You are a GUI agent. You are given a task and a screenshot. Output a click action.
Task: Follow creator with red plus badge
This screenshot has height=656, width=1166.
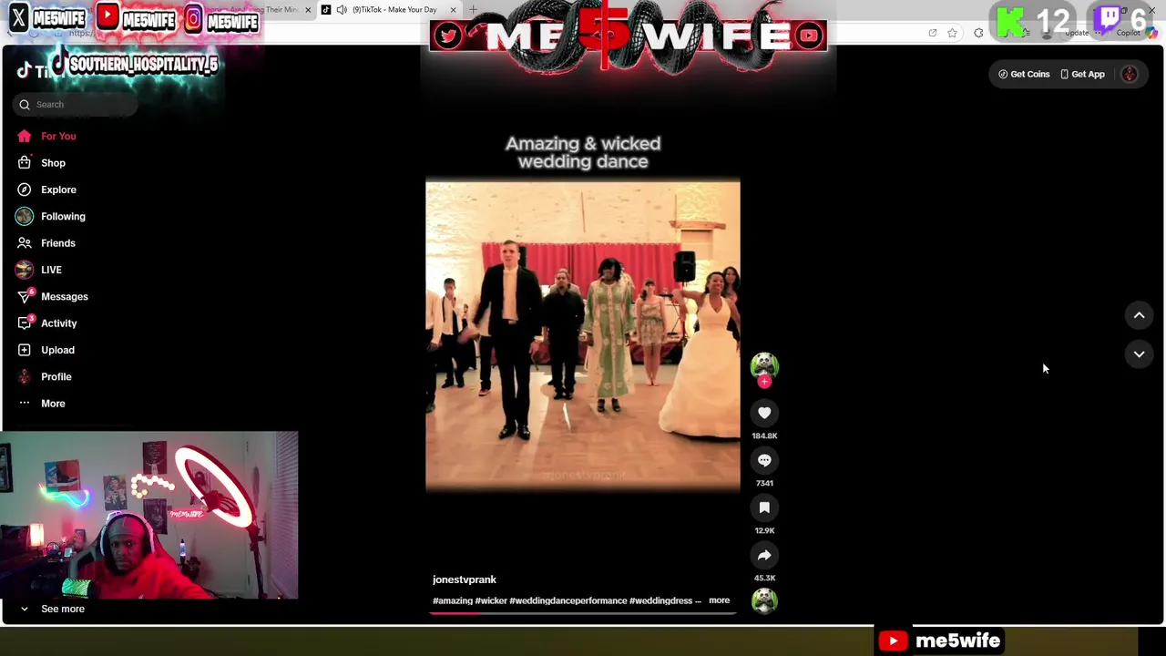[x=764, y=382]
